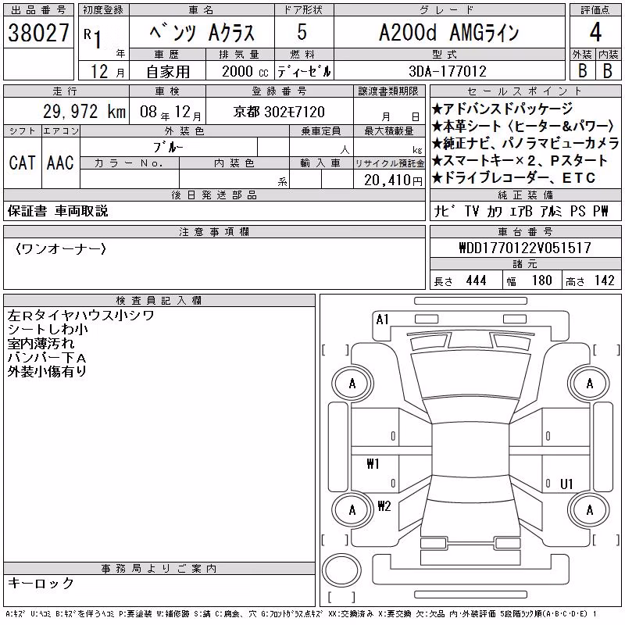Image resolution: width=625 pixels, height=625 pixels.
Task: Select the front-right wheel A mark
Action: pos(590,384)
